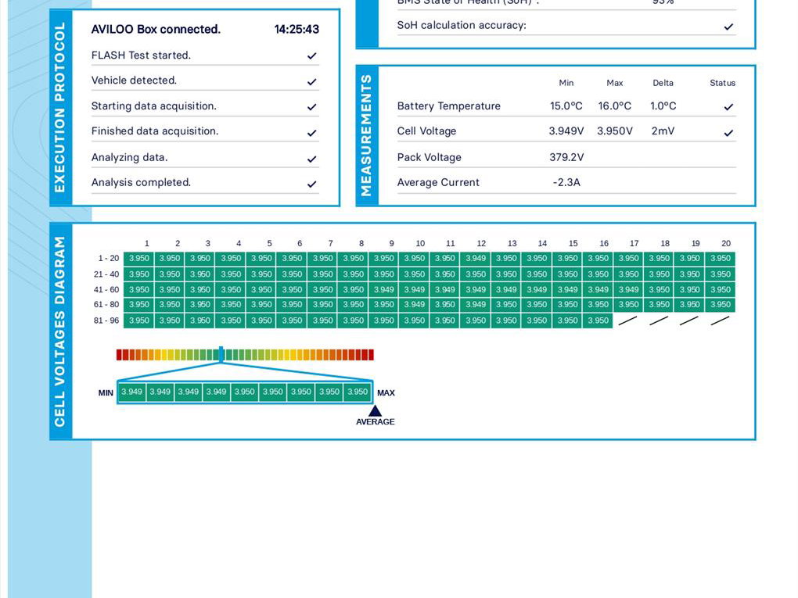
Task: Click the vertical CELL VOLTAGES DIAGRAM label
Action: click(60, 331)
